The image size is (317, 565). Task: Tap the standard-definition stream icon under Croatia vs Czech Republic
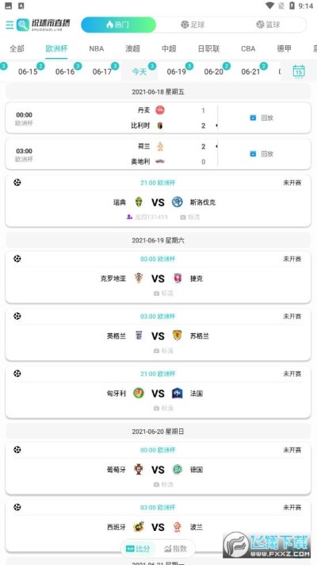(156, 294)
